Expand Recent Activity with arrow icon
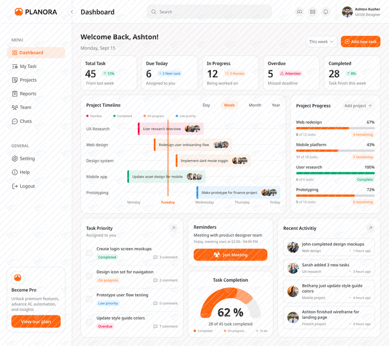 tap(371, 228)
